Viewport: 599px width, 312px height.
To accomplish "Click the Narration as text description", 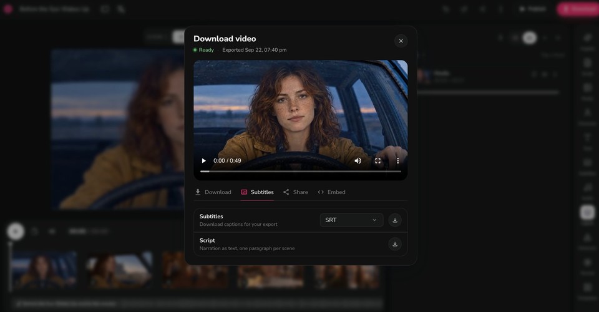I will (247, 248).
